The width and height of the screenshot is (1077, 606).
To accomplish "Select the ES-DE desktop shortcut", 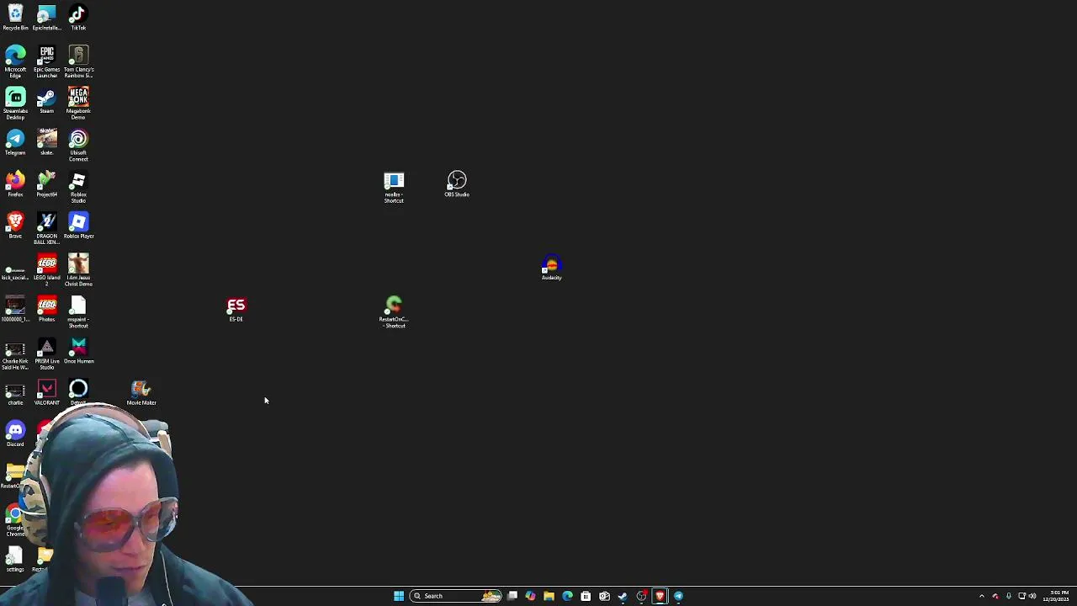I will click(236, 309).
